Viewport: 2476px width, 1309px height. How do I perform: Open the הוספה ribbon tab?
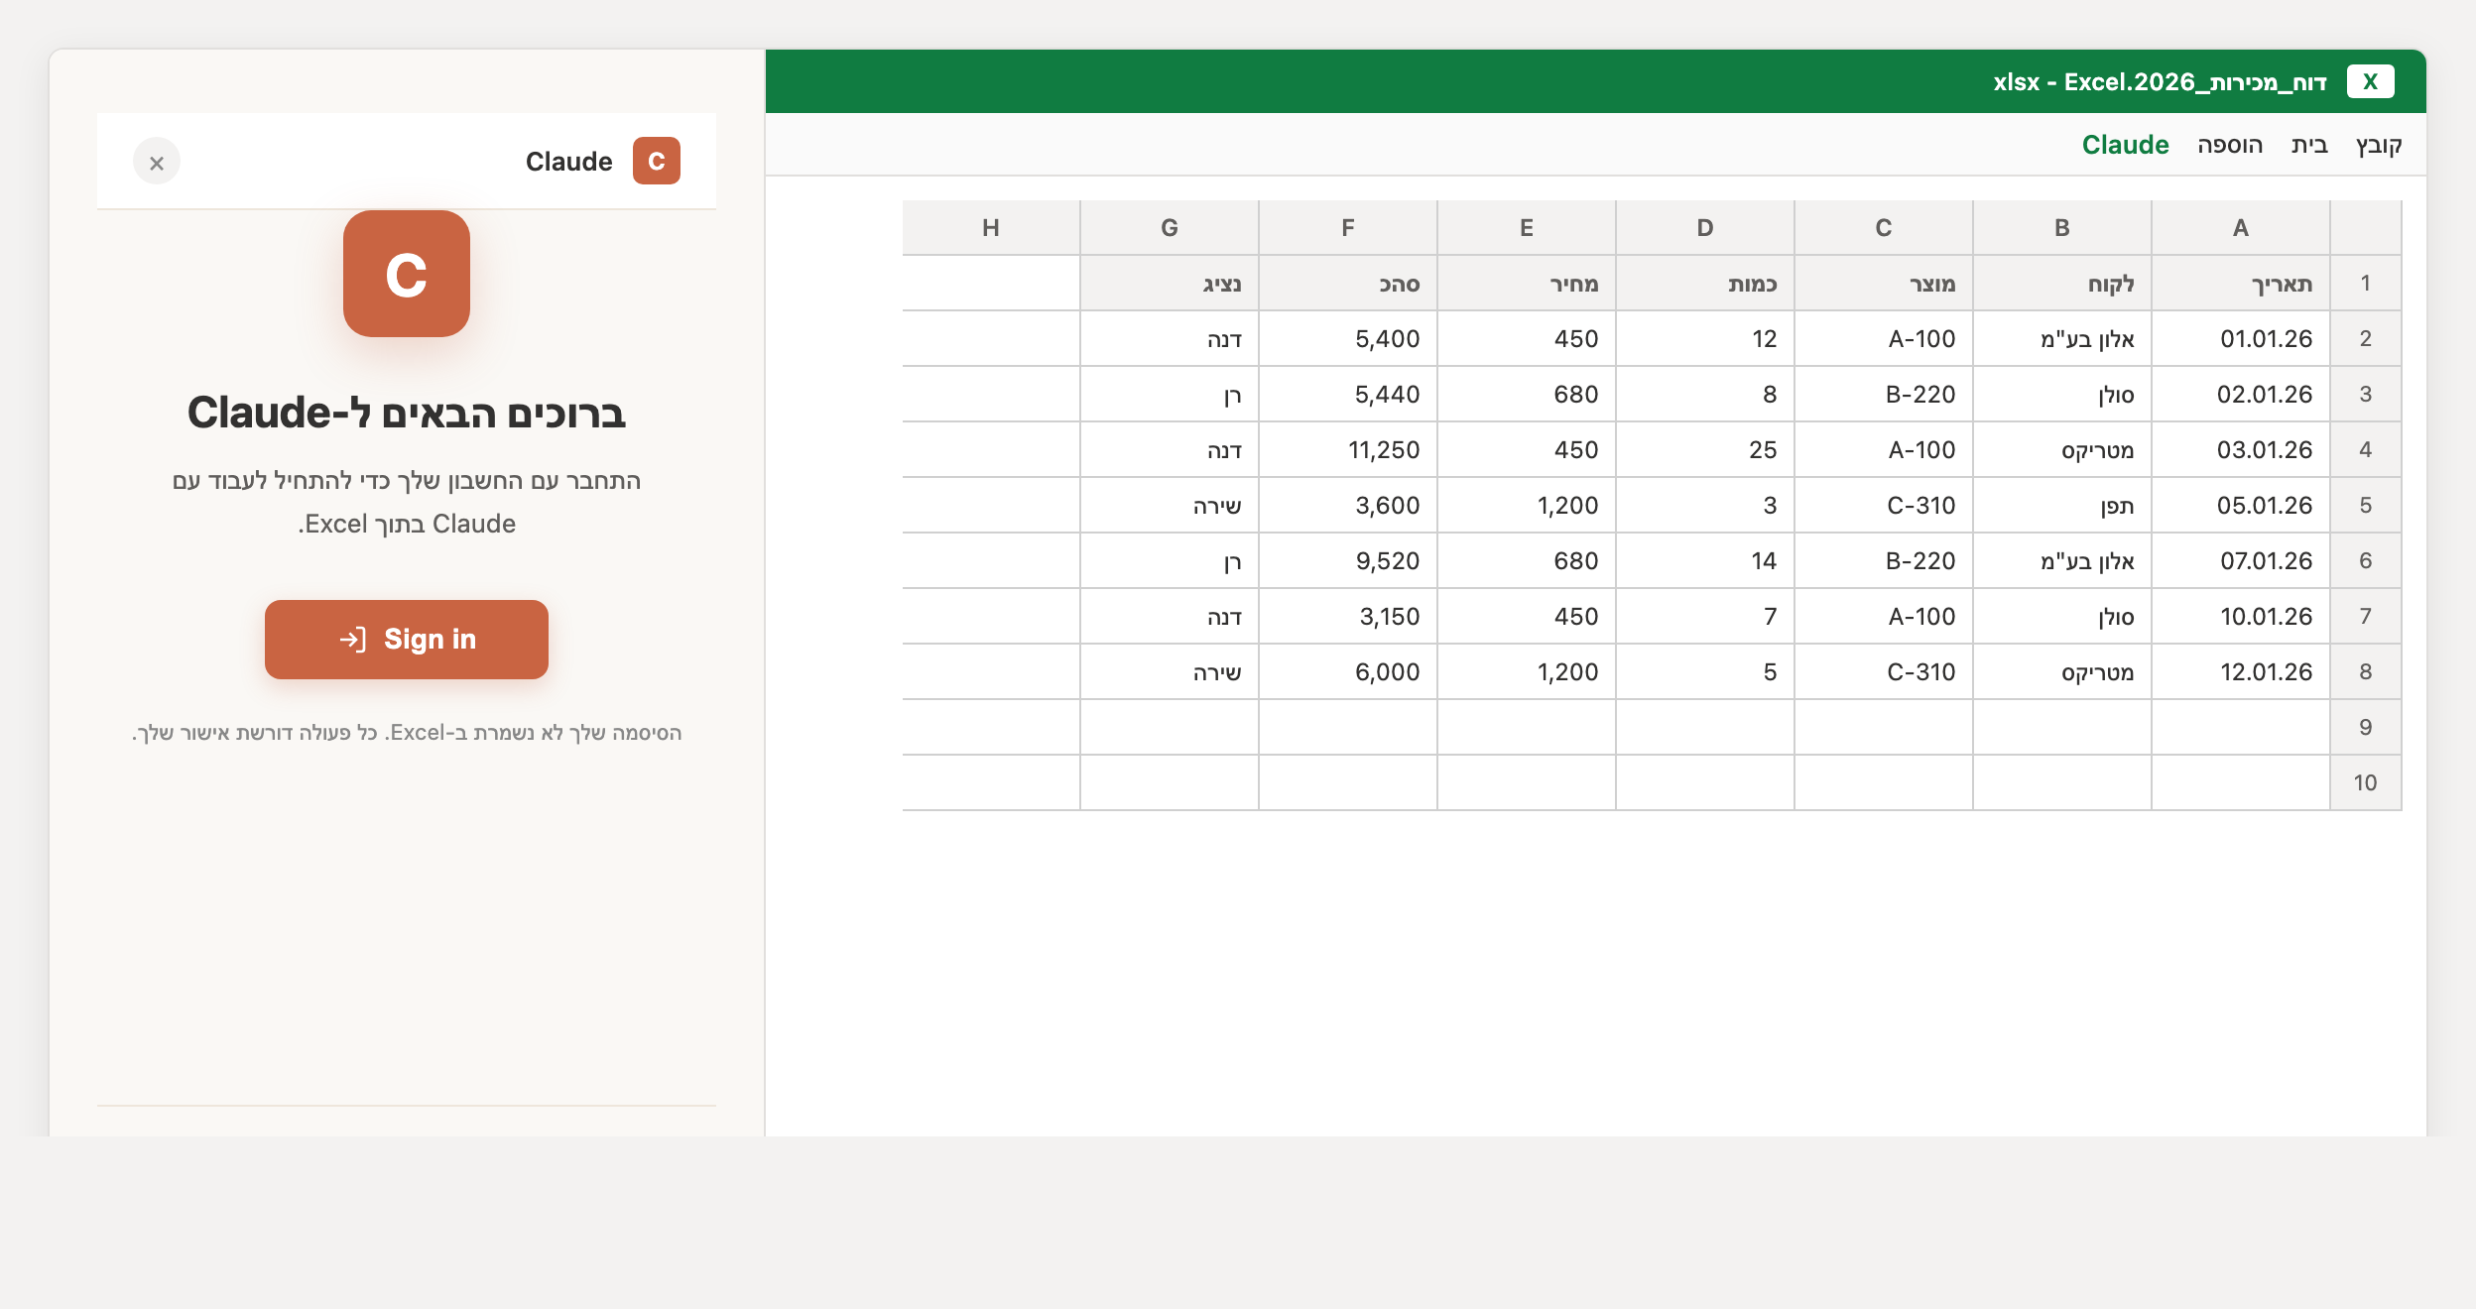2230,145
